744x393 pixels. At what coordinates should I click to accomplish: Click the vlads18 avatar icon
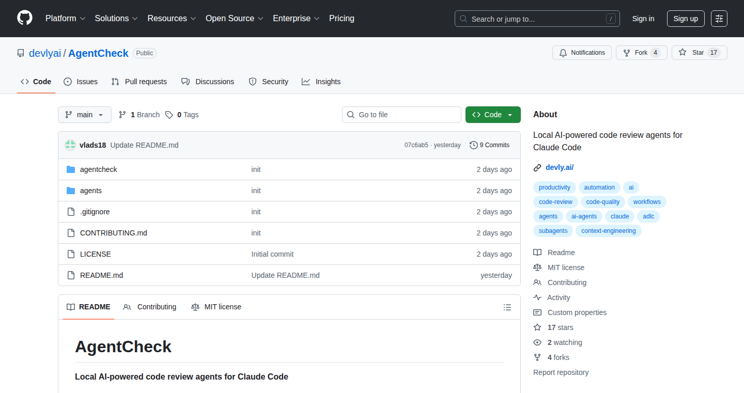tap(70, 145)
